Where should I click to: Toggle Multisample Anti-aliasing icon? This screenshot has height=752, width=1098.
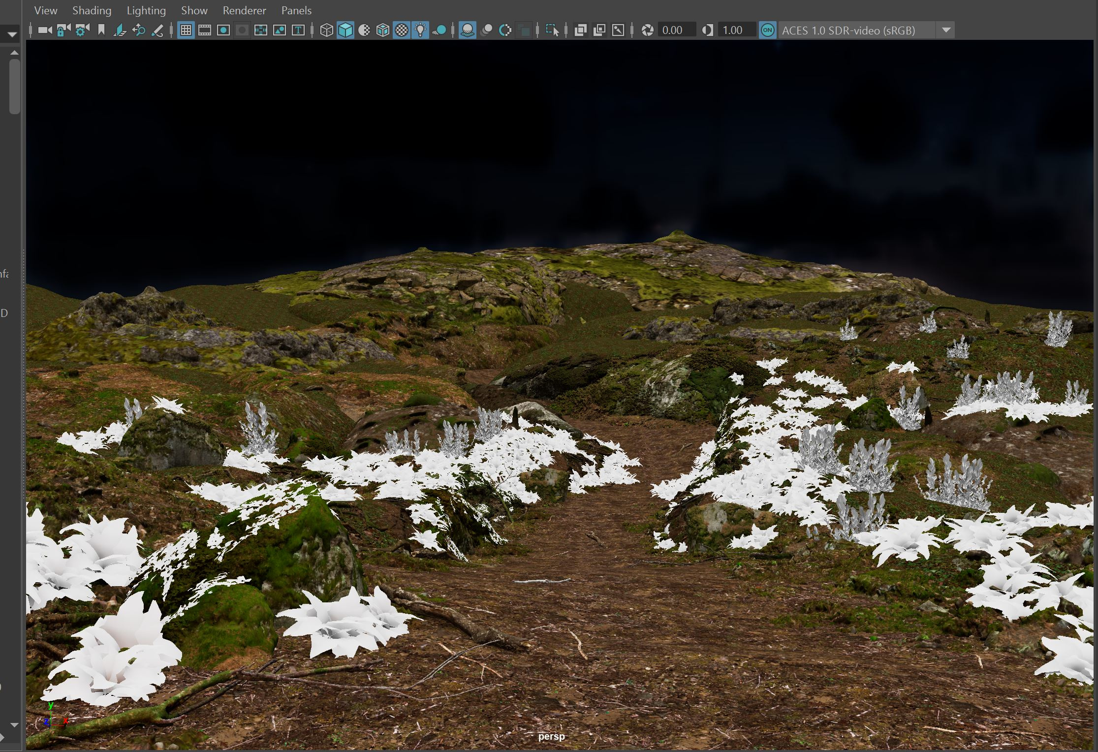pos(505,31)
